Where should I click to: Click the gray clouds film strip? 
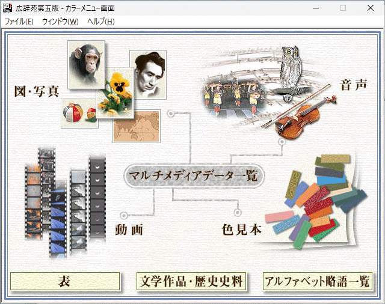(78, 211)
